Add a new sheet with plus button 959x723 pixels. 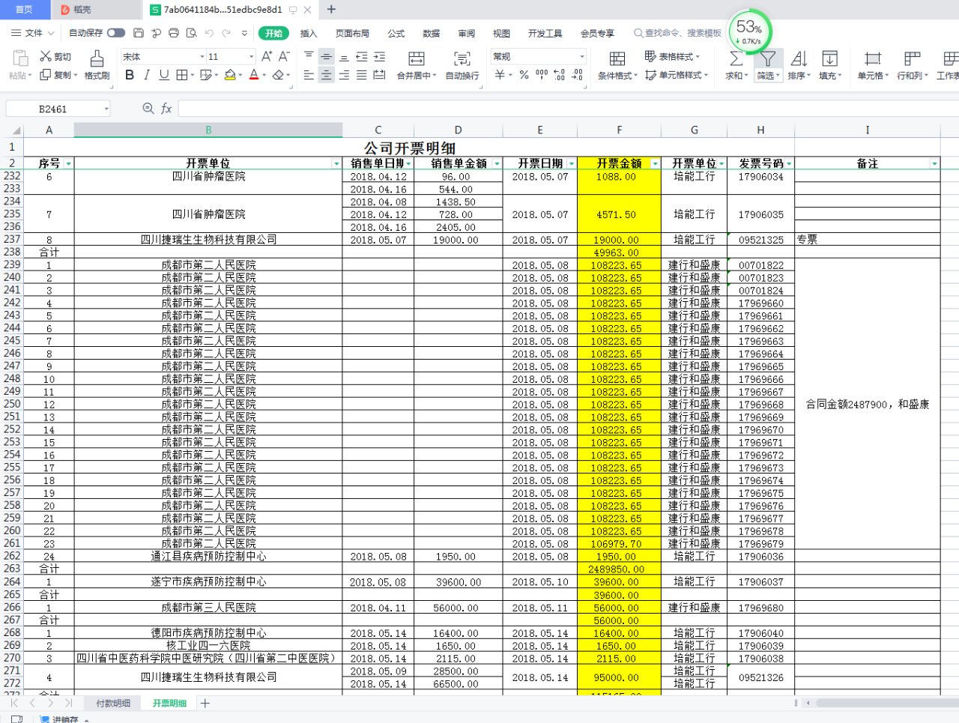[x=205, y=703]
